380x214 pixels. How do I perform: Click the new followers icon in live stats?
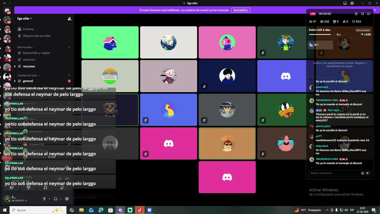click(344, 22)
